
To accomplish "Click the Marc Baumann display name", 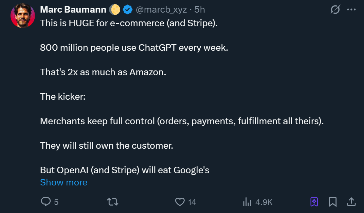I will (73, 10).
